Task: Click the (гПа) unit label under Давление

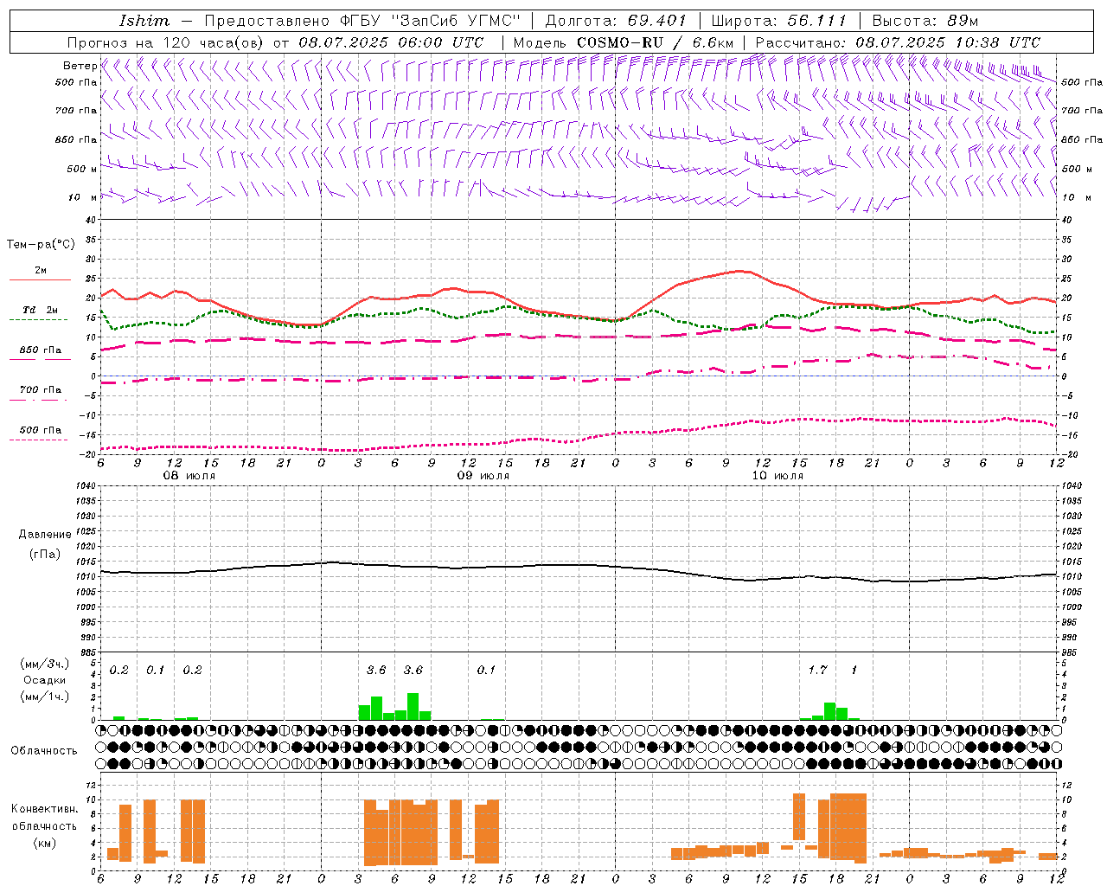Action: pos(44,554)
